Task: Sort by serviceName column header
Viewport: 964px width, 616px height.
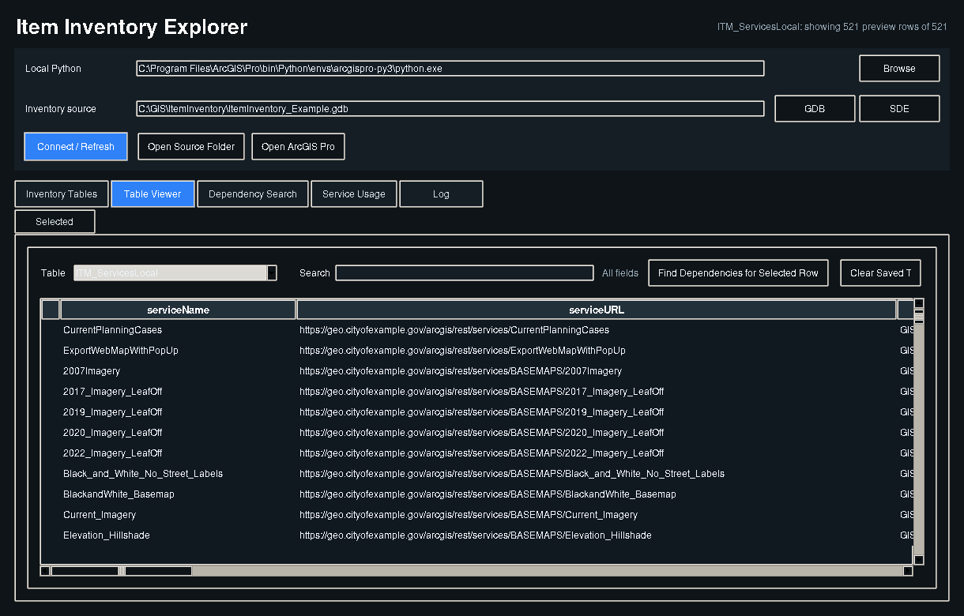Action: 179,310
